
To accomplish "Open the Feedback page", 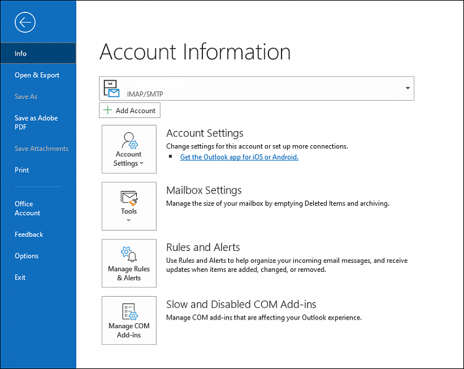I will point(28,234).
